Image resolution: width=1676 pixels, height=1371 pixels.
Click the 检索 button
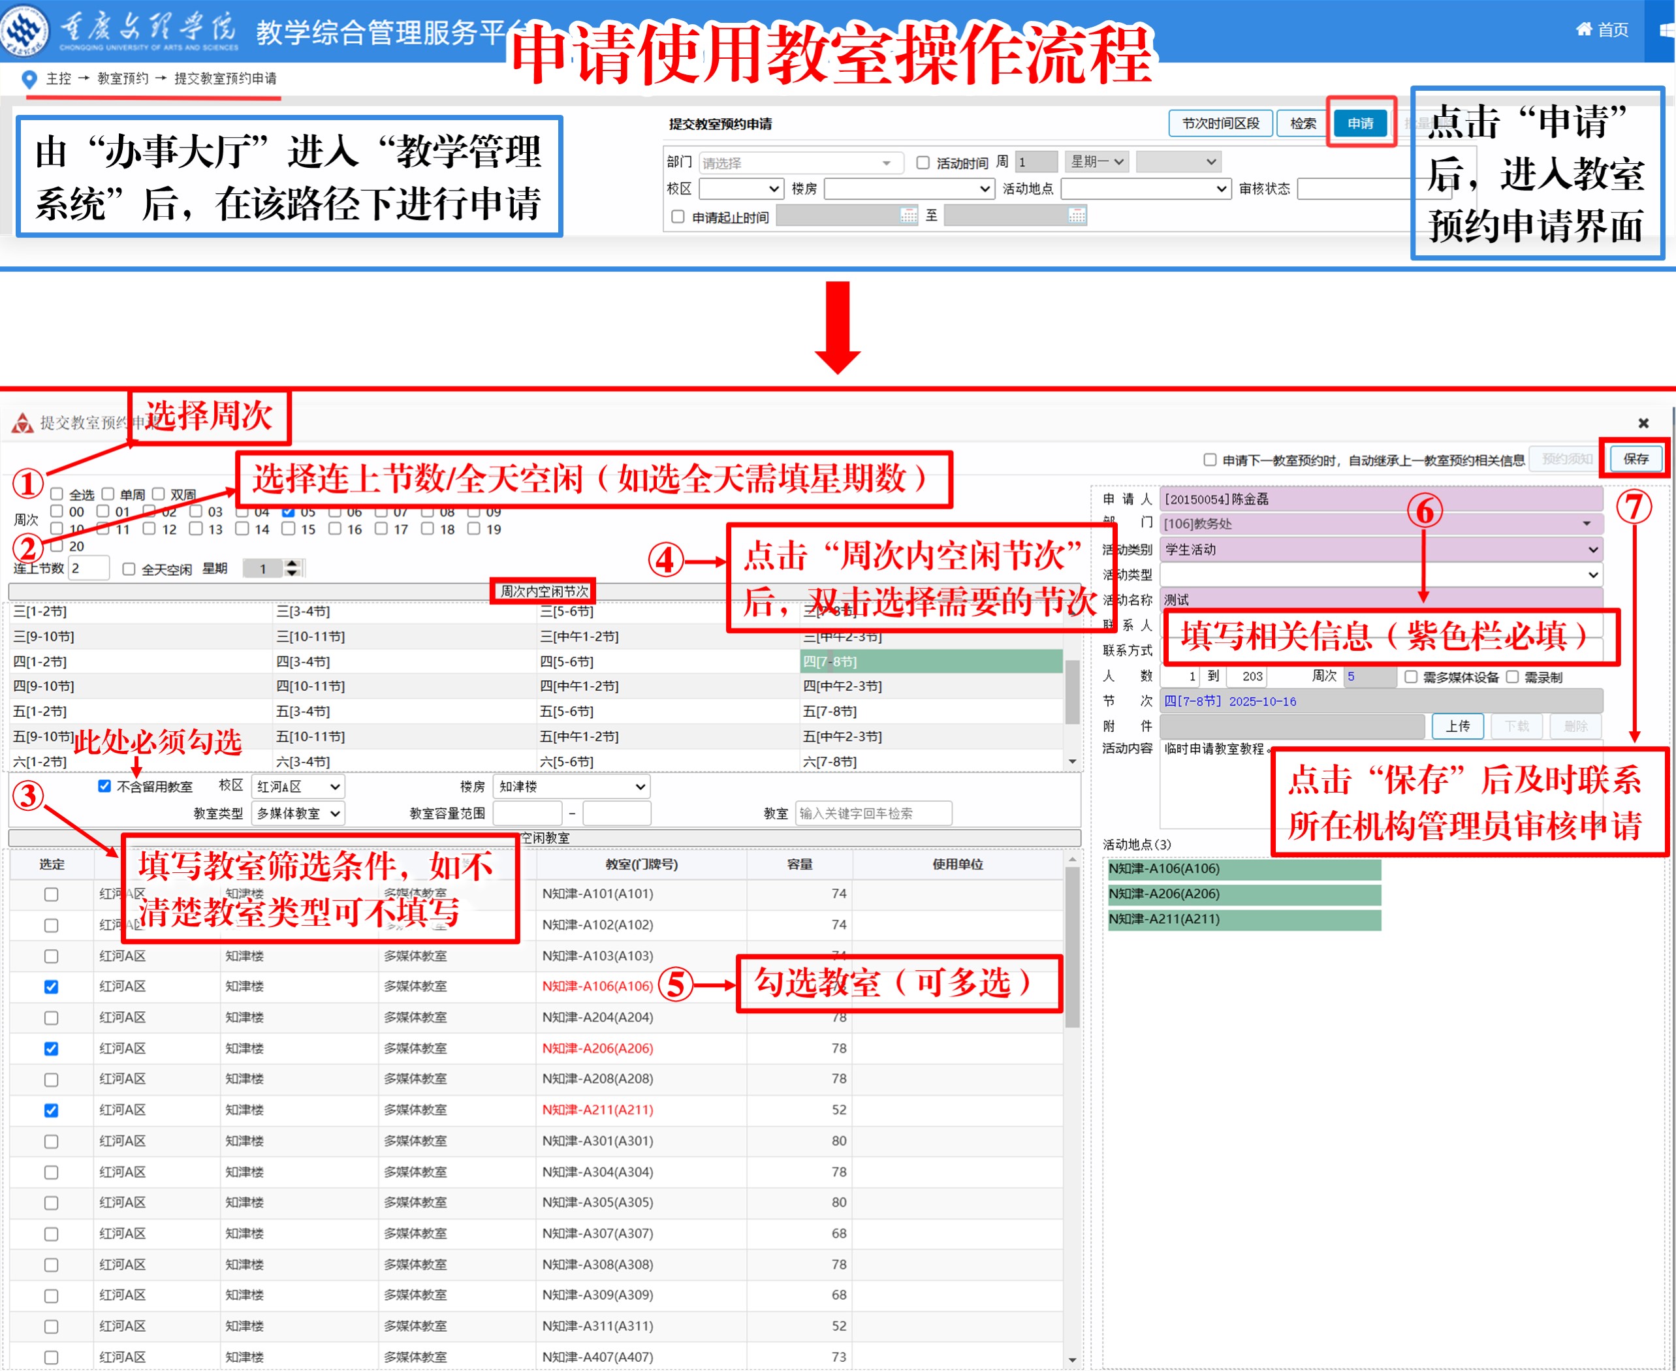point(1303,123)
